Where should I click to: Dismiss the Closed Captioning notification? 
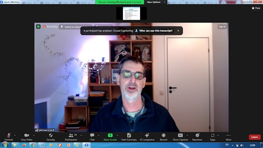point(178,31)
